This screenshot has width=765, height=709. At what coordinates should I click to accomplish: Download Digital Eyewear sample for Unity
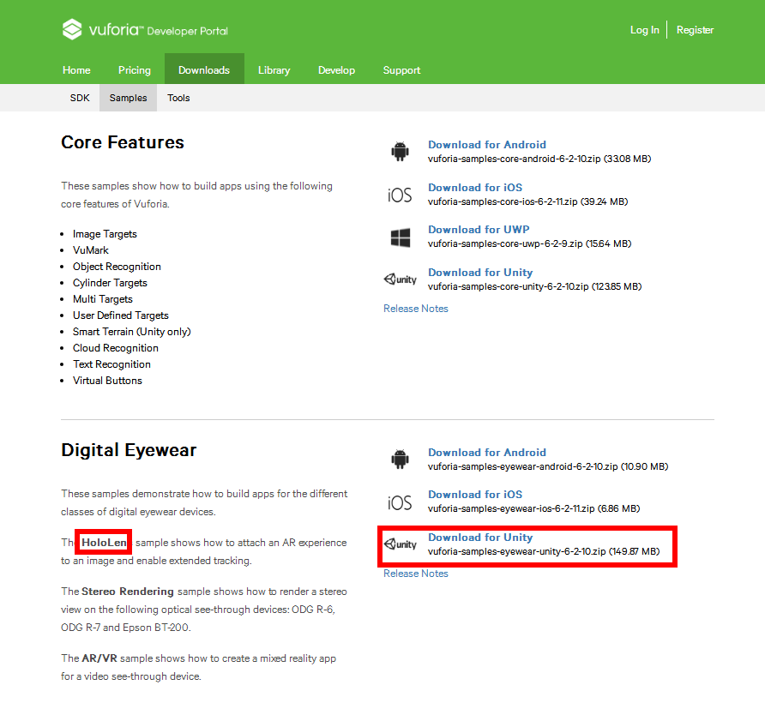pos(480,538)
